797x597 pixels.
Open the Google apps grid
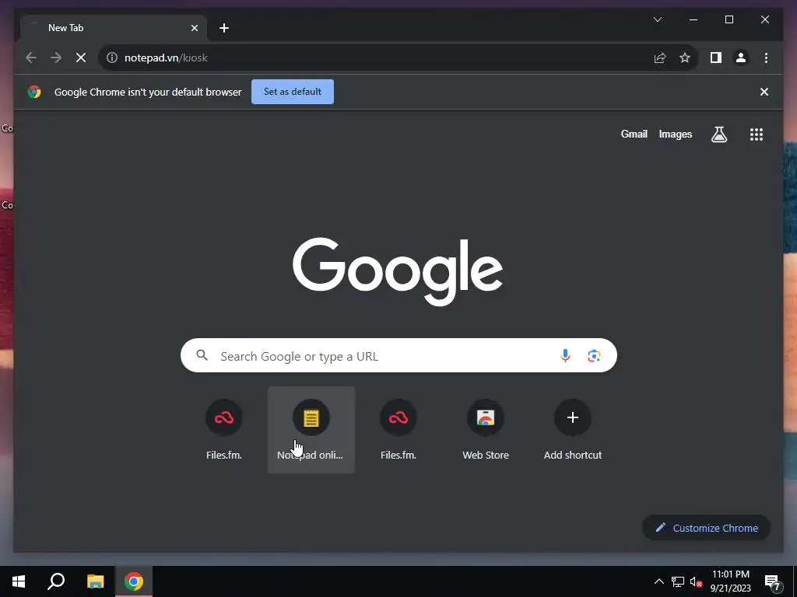point(757,134)
